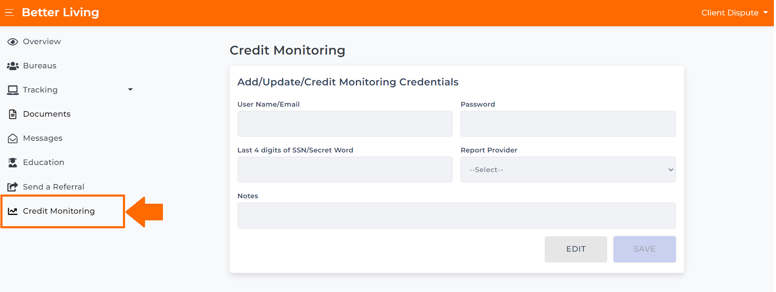This screenshot has width=776, height=292.
Task: Click the Messages envelope icon
Action: point(13,138)
